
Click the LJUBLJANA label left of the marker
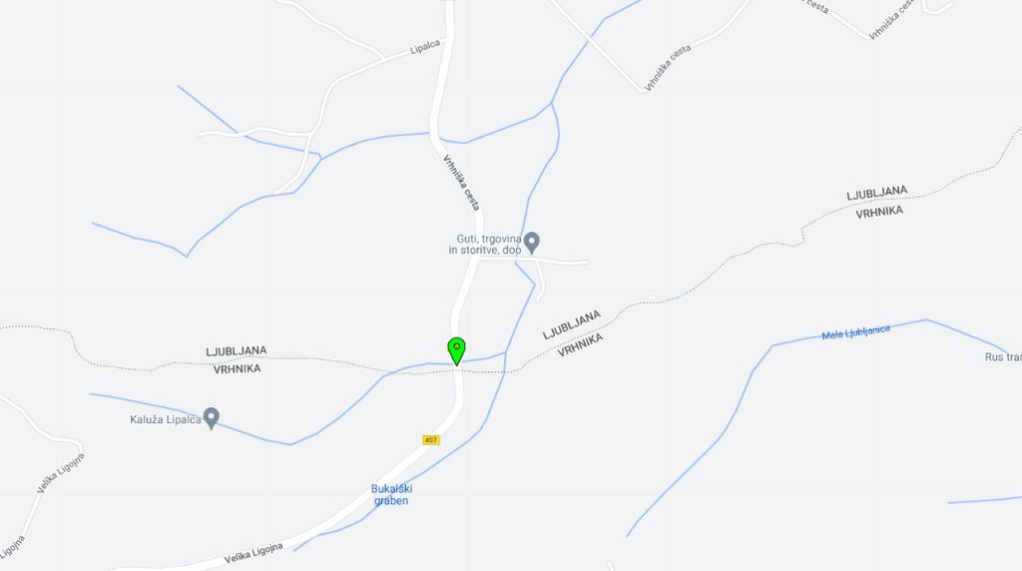coord(236,351)
